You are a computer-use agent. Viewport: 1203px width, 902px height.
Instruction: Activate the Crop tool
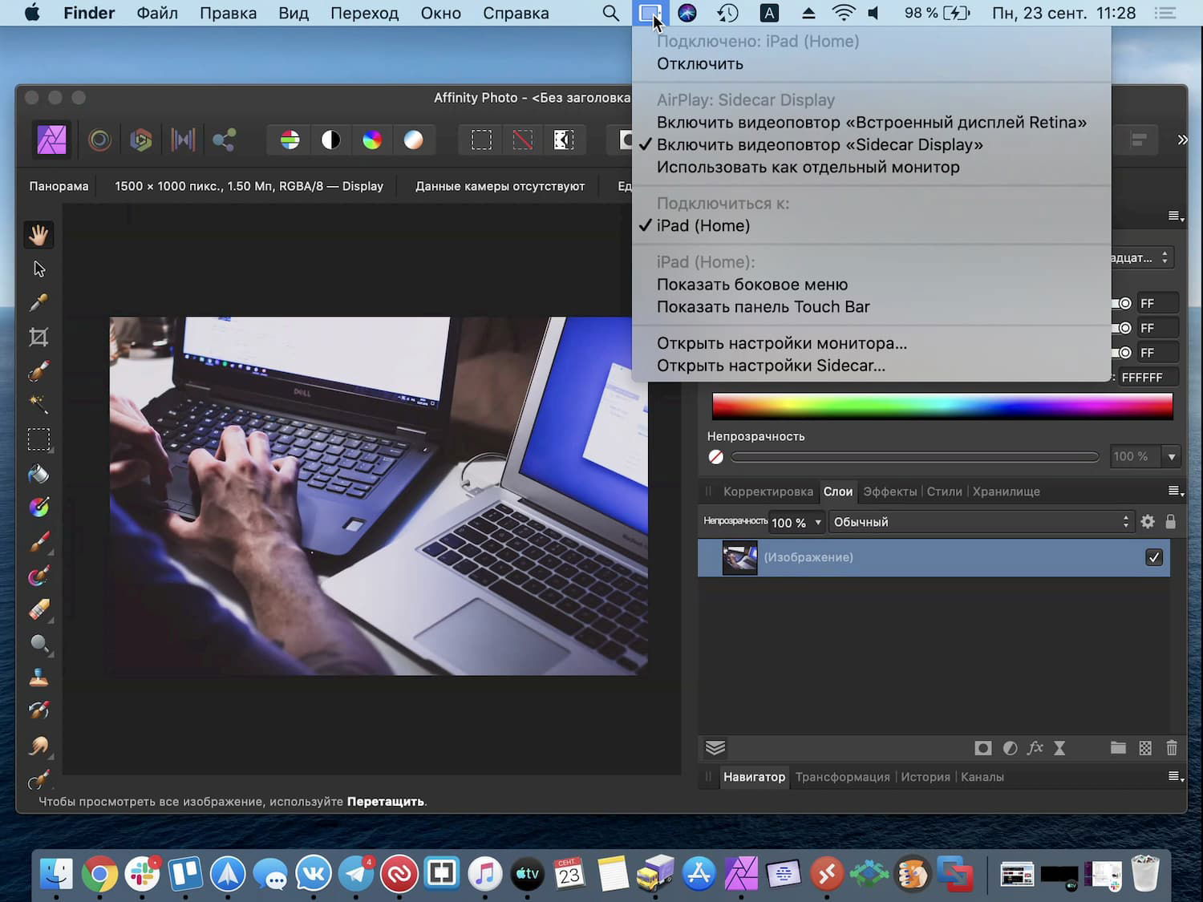38,337
